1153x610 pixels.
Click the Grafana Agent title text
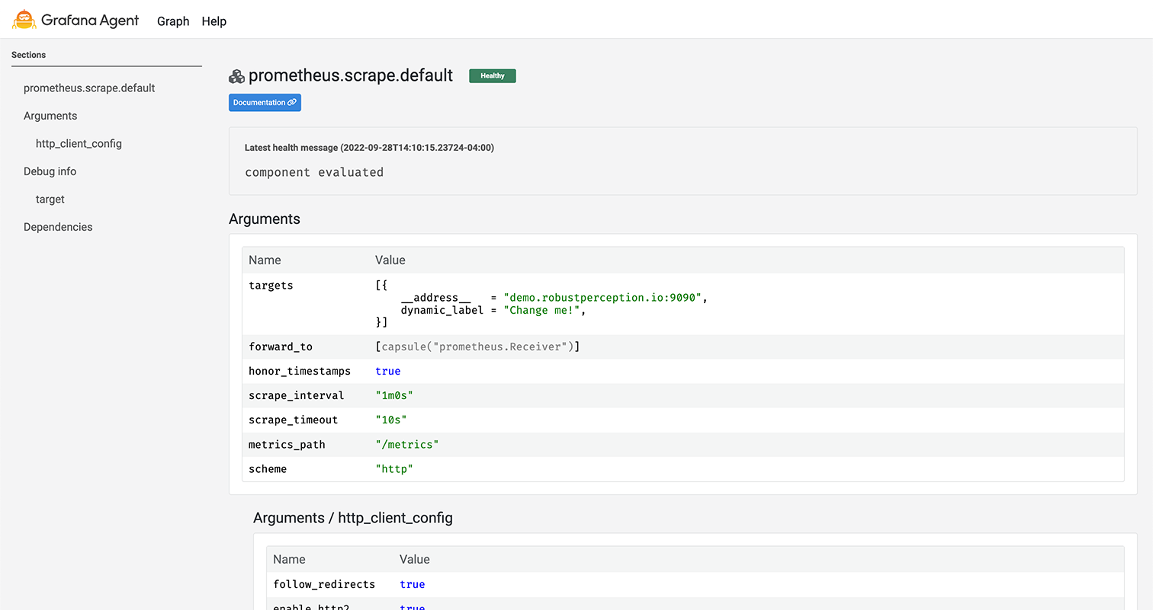[90, 21]
